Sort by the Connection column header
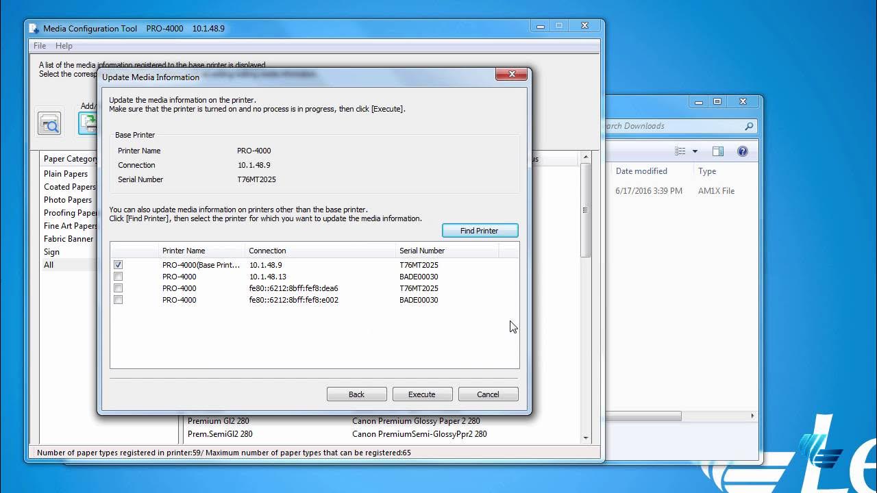 [320, 251]
